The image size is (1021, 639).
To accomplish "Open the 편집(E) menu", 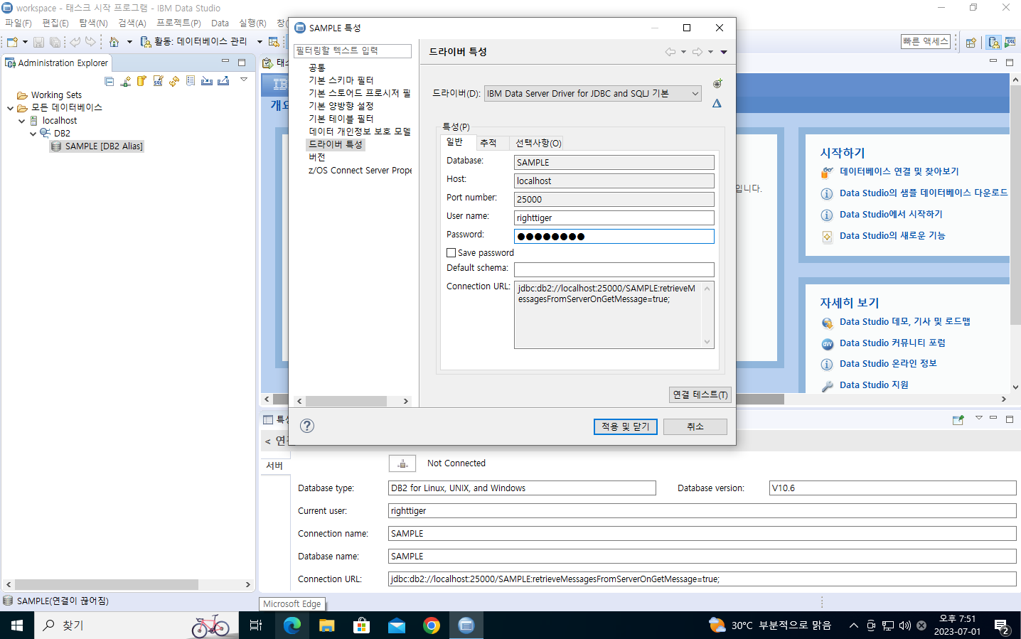I will tap(55, 23).
